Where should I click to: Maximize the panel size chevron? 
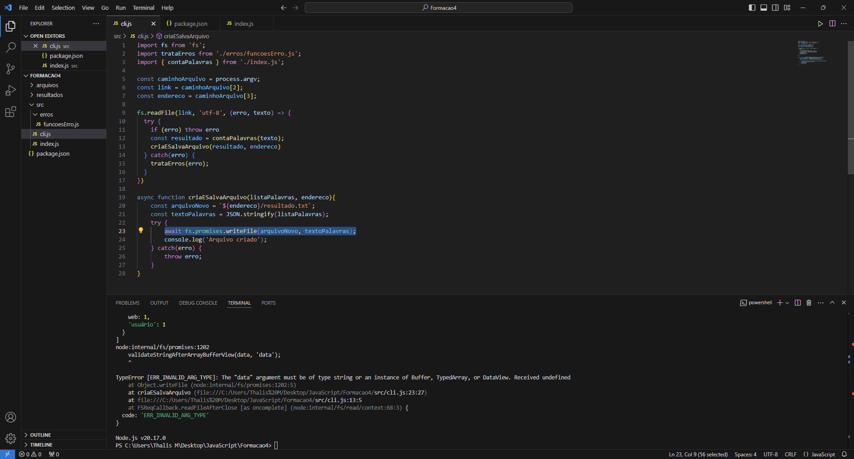832,302
